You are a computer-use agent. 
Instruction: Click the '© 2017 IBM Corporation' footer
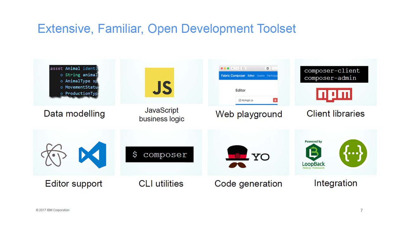53,210
